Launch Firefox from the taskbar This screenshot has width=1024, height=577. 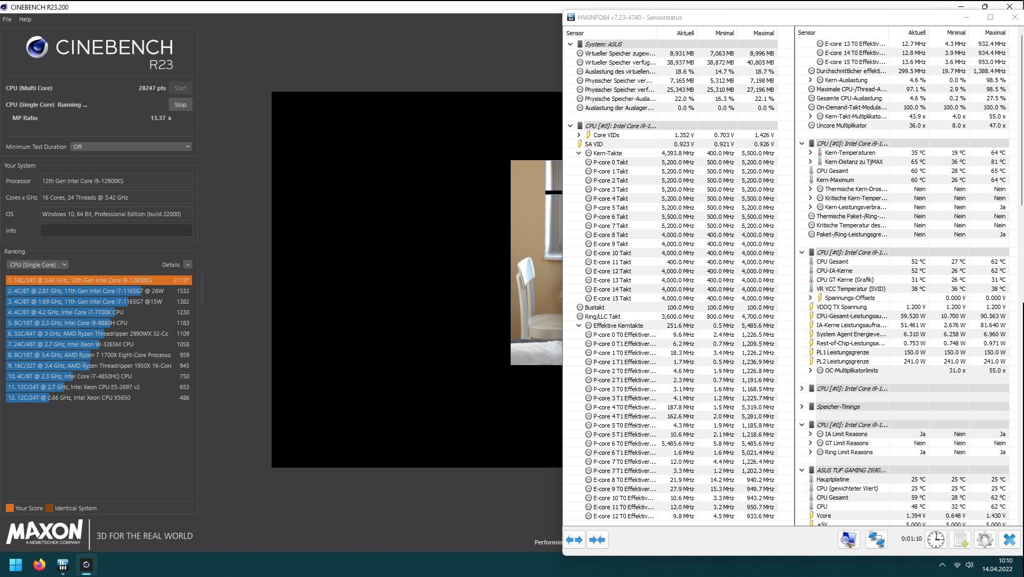tap(39, 565)
